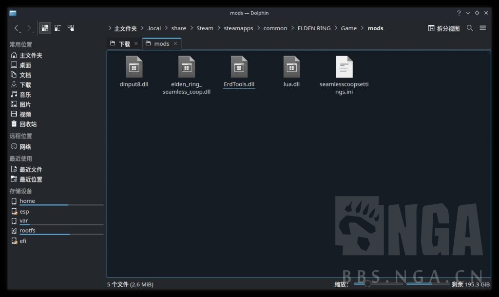Close the mods tab
This screenshot has width=499, height=297.
[x=175, y=43]
